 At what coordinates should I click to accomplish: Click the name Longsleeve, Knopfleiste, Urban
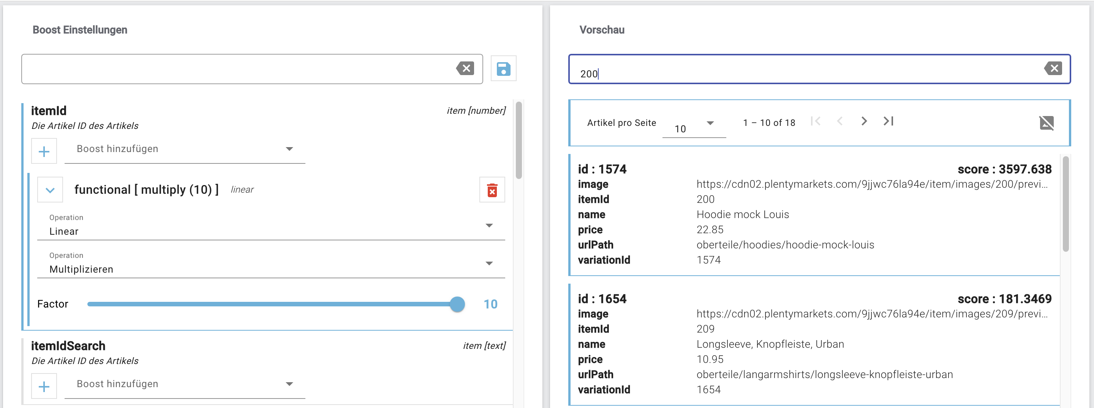point(770,344)
